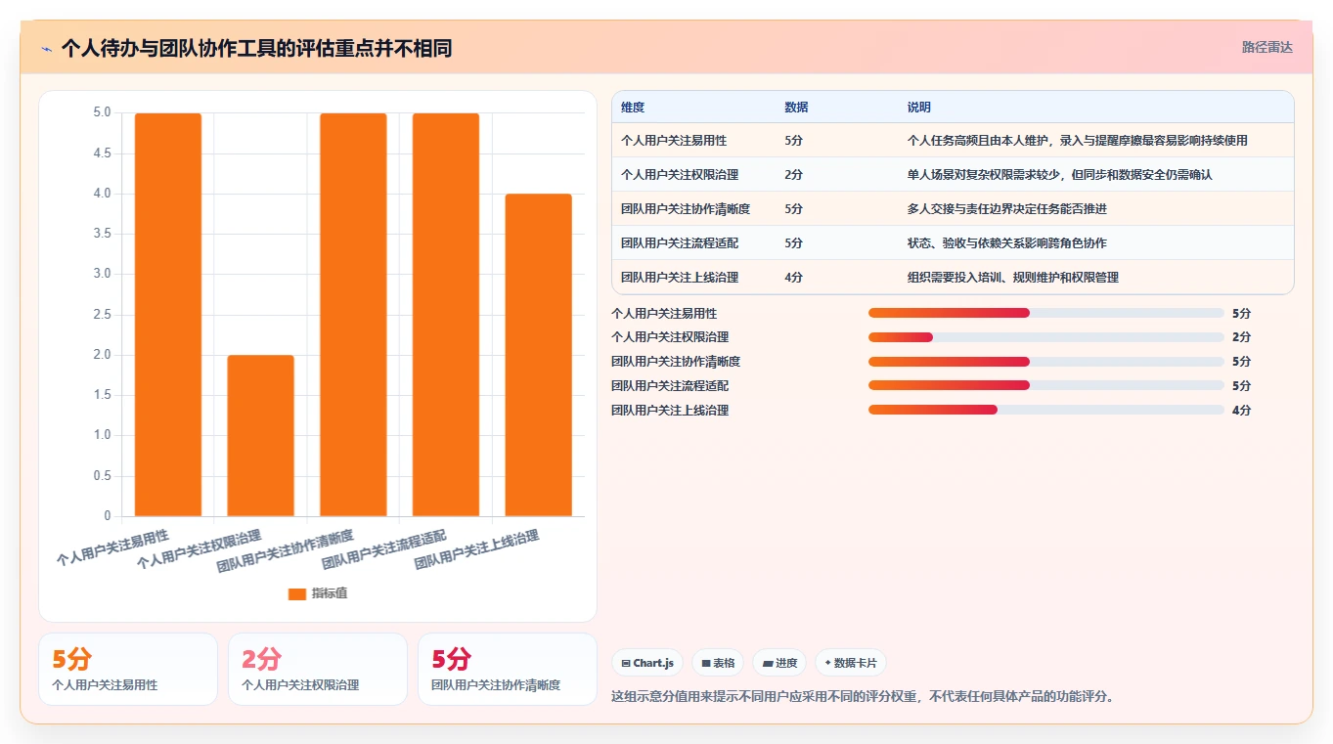
Task: Click the 团队用户关注上线治理 chart bar
Action: 539,355
